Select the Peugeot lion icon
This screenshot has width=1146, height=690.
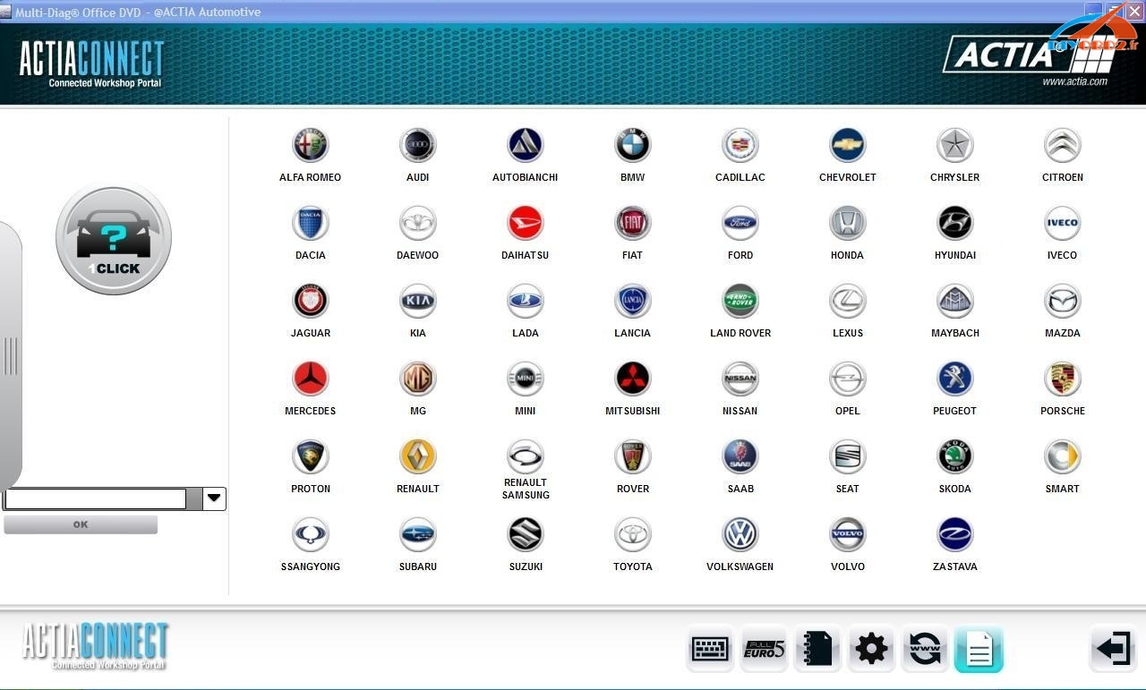[955, 379]
